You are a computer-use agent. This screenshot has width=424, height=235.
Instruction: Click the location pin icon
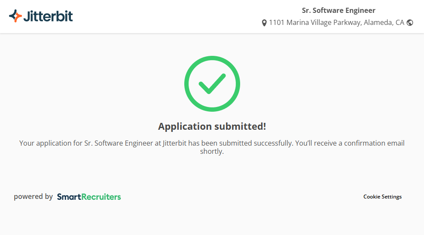click(264, 23)
